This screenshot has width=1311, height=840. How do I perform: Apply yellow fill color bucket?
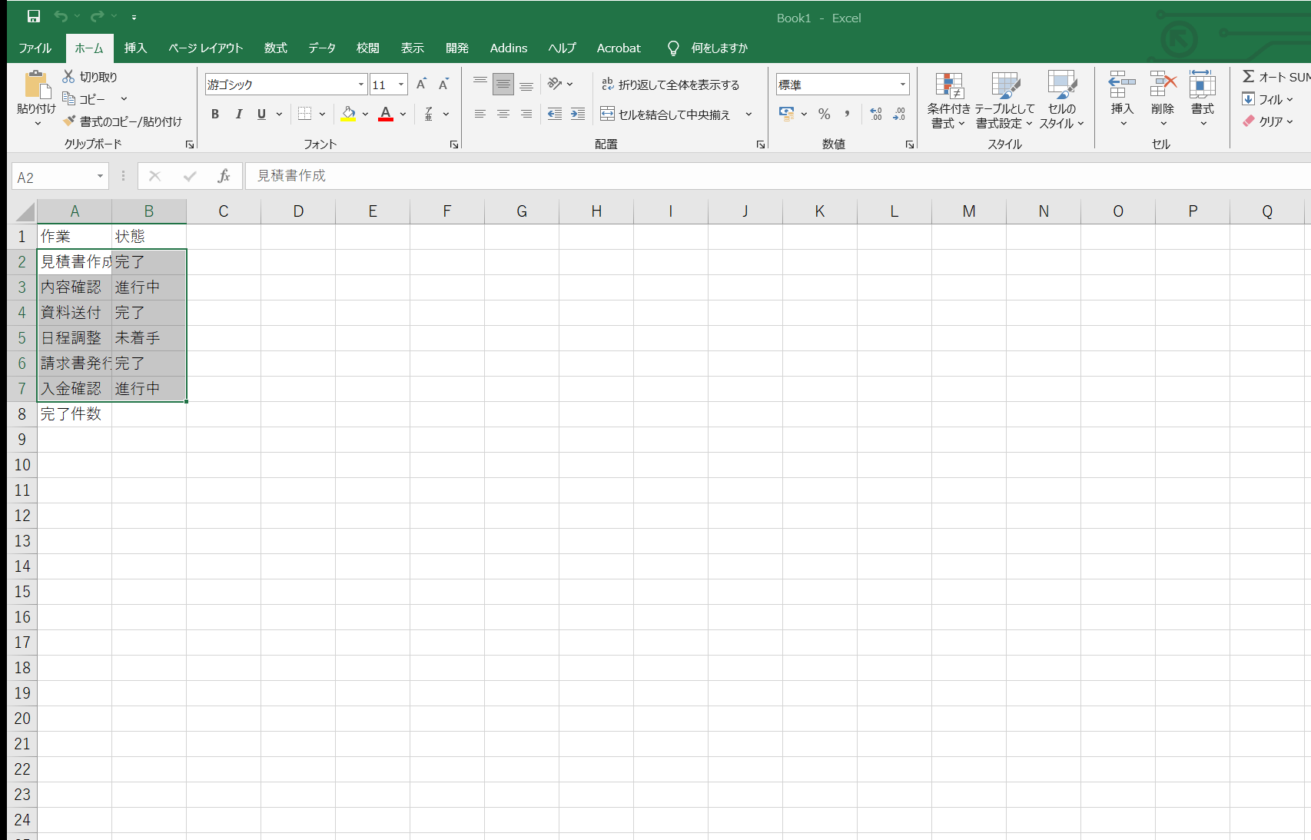[349, 114]
